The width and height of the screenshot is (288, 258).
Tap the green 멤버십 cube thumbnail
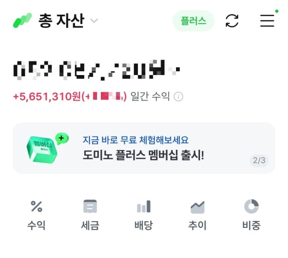[x=47, y=148]
